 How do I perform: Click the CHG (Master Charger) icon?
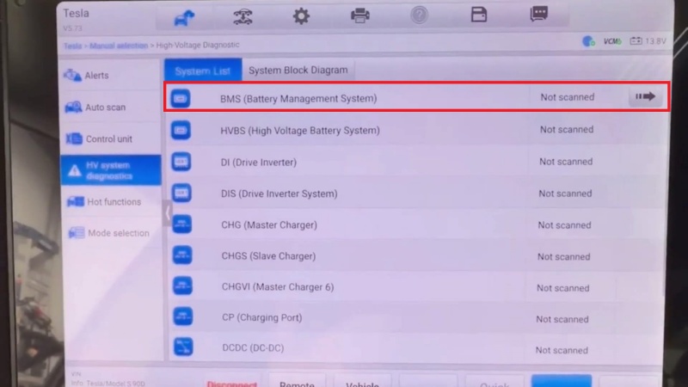pyautogui.click(x=182, y=224)
